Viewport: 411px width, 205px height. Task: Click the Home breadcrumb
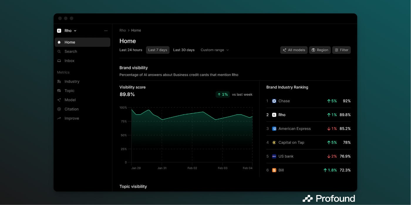[136, 30]
